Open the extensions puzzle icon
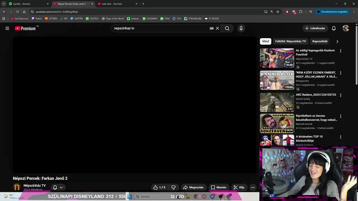 [301, 12]
